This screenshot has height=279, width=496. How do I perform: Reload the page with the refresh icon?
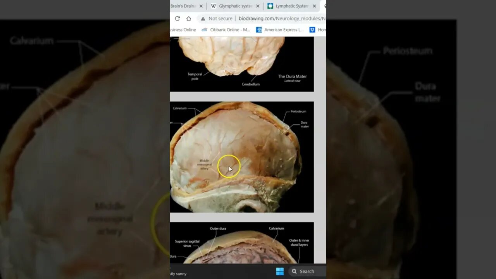pos(177,18)
